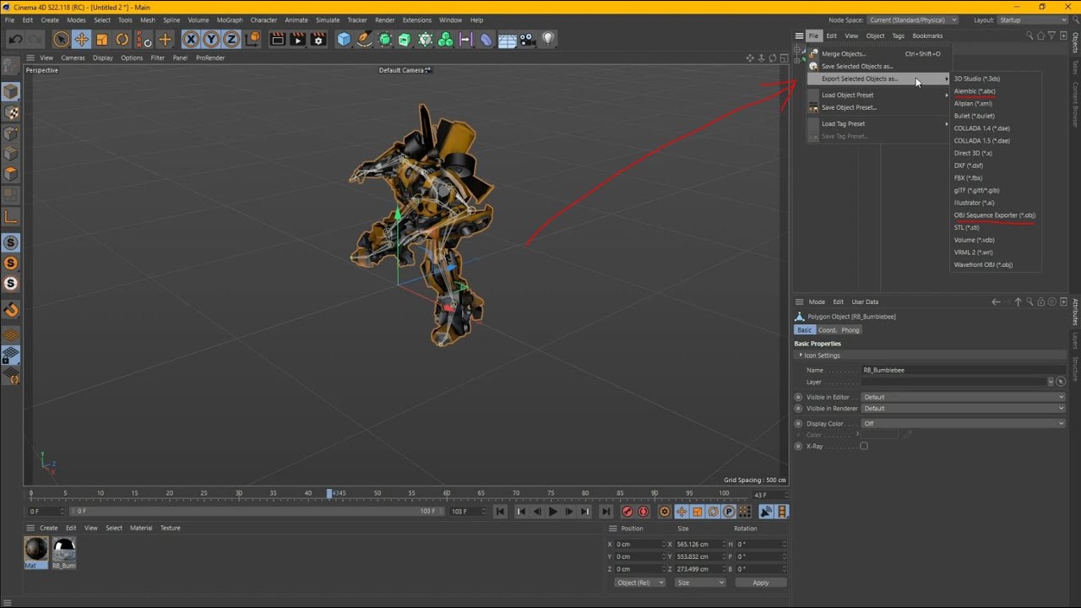The width and height of the screenshot is (1081, 608).
Task: Click the layer picker icon beside Layer field
Action: click(x=1061, y=382)
